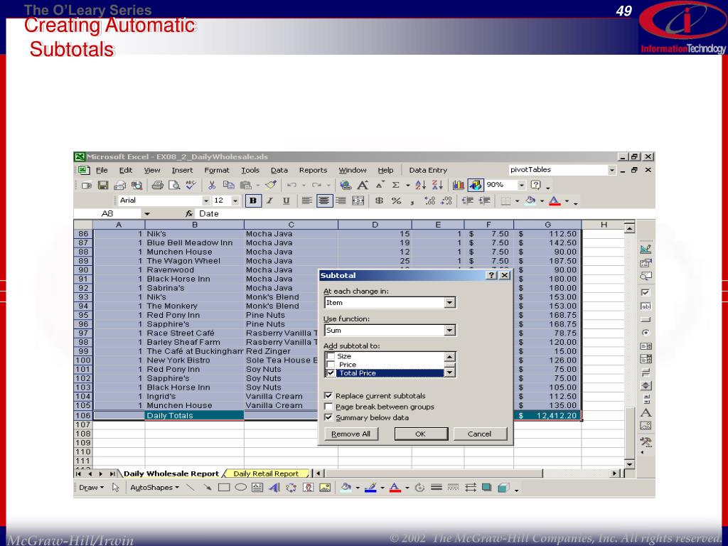Open the File menu
This screenshot has height=546, width=728.
point(102,171)
